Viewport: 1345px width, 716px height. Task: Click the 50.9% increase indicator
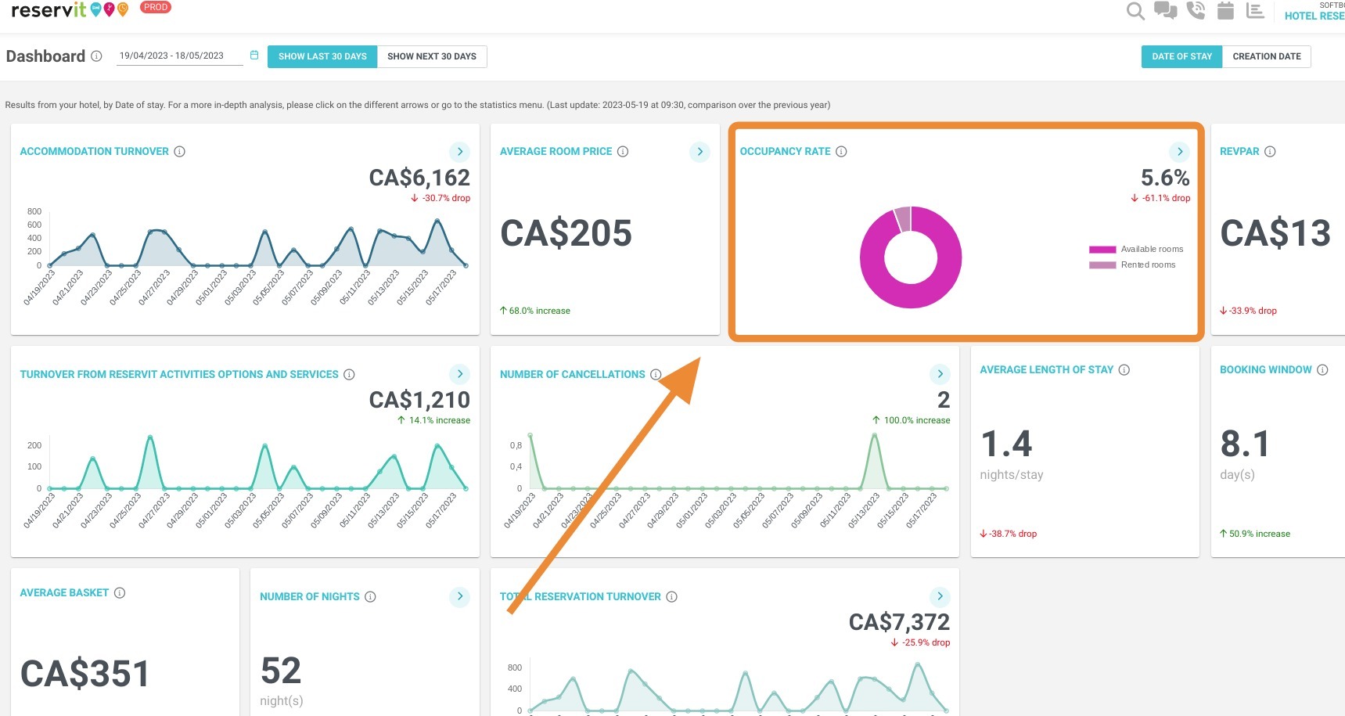[1255, 534]
